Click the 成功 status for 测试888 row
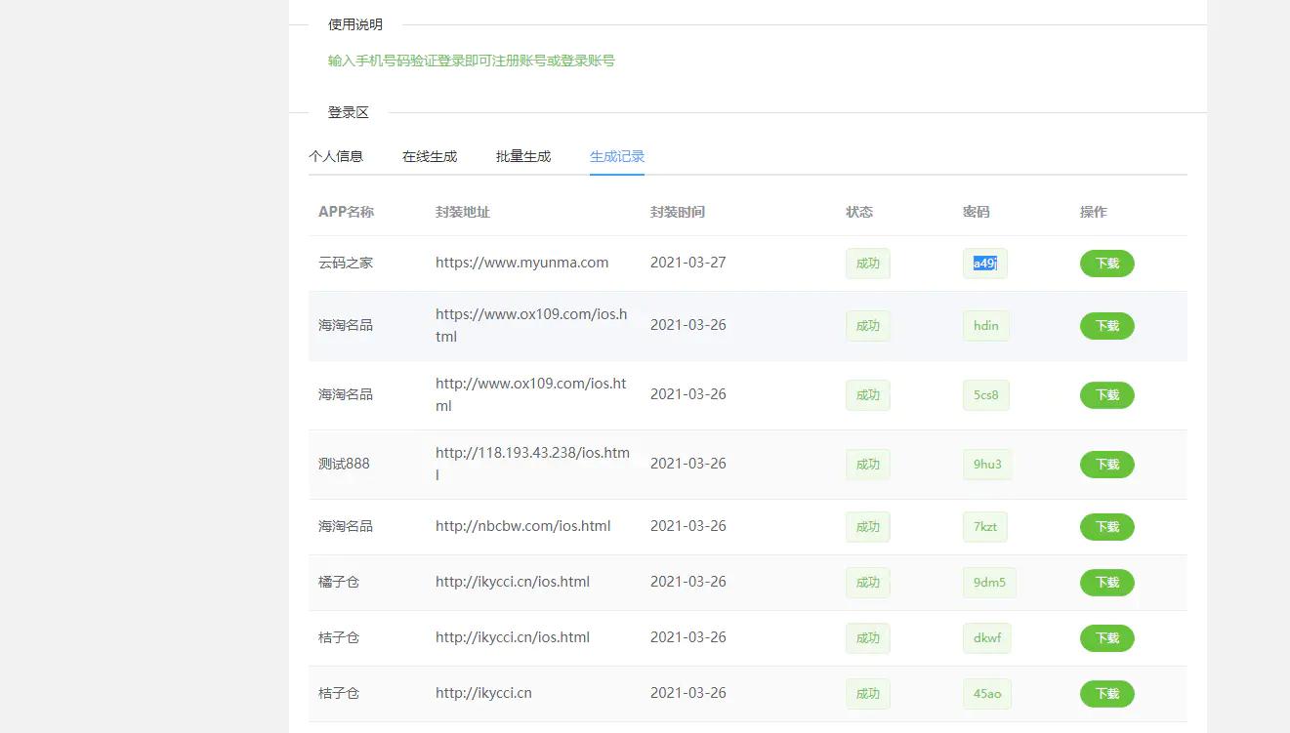Image resolution: width=1290 pixels, height=733 pixels. pyautogui.click(x=867, y=464)
